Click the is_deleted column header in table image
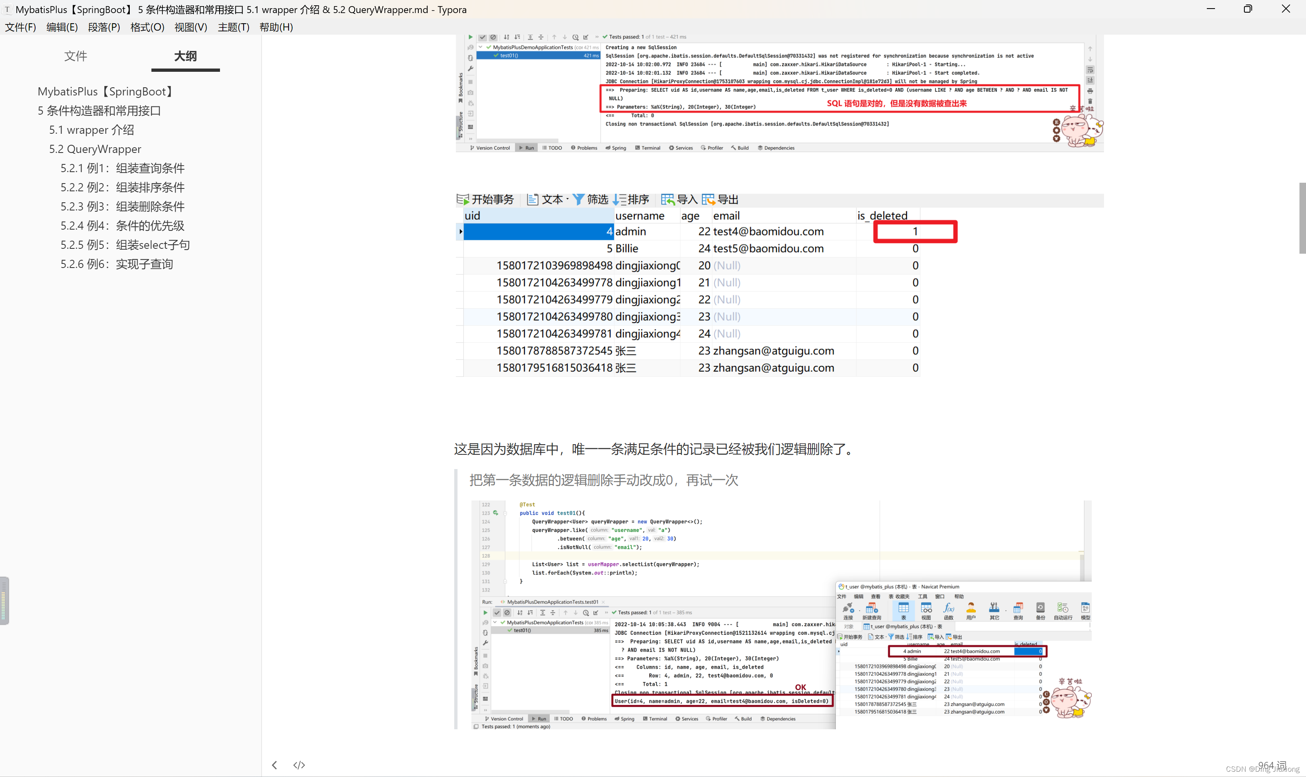The width and height of the screenshot is (1306, 777). click(888, 216)
